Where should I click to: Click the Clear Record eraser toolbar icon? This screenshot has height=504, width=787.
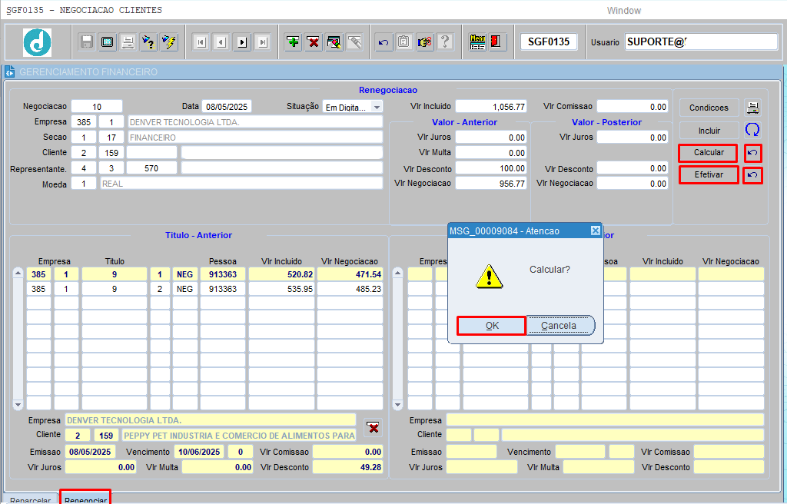(x=334, y=41)
